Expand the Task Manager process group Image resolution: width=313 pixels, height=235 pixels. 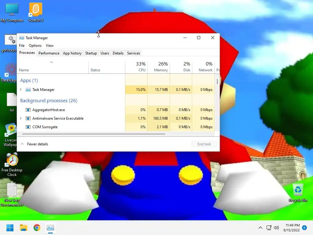21,90
